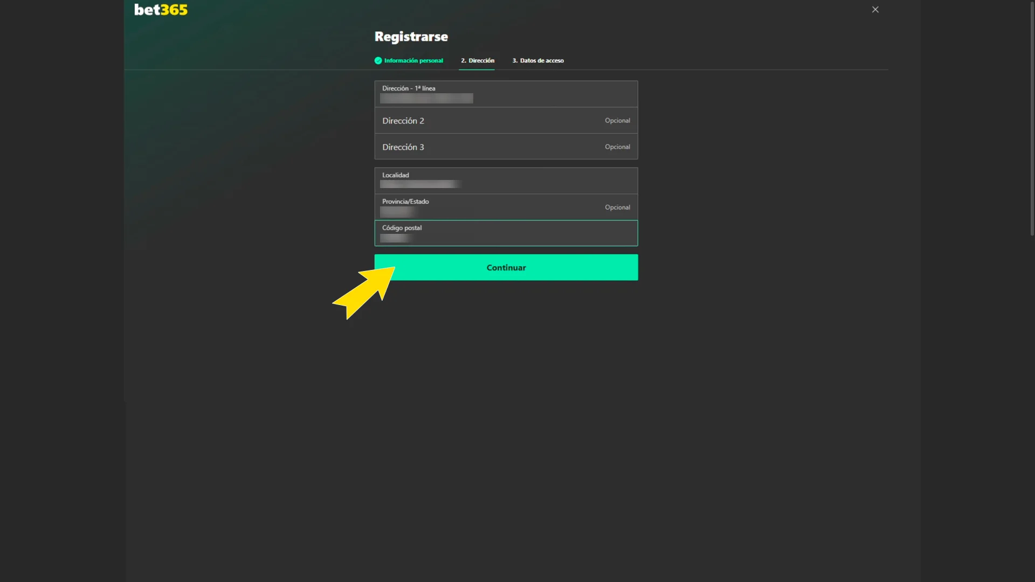Click the Dirección - 1ª línea field
The image size is (1035, 582).
click(x=506, y=94)
